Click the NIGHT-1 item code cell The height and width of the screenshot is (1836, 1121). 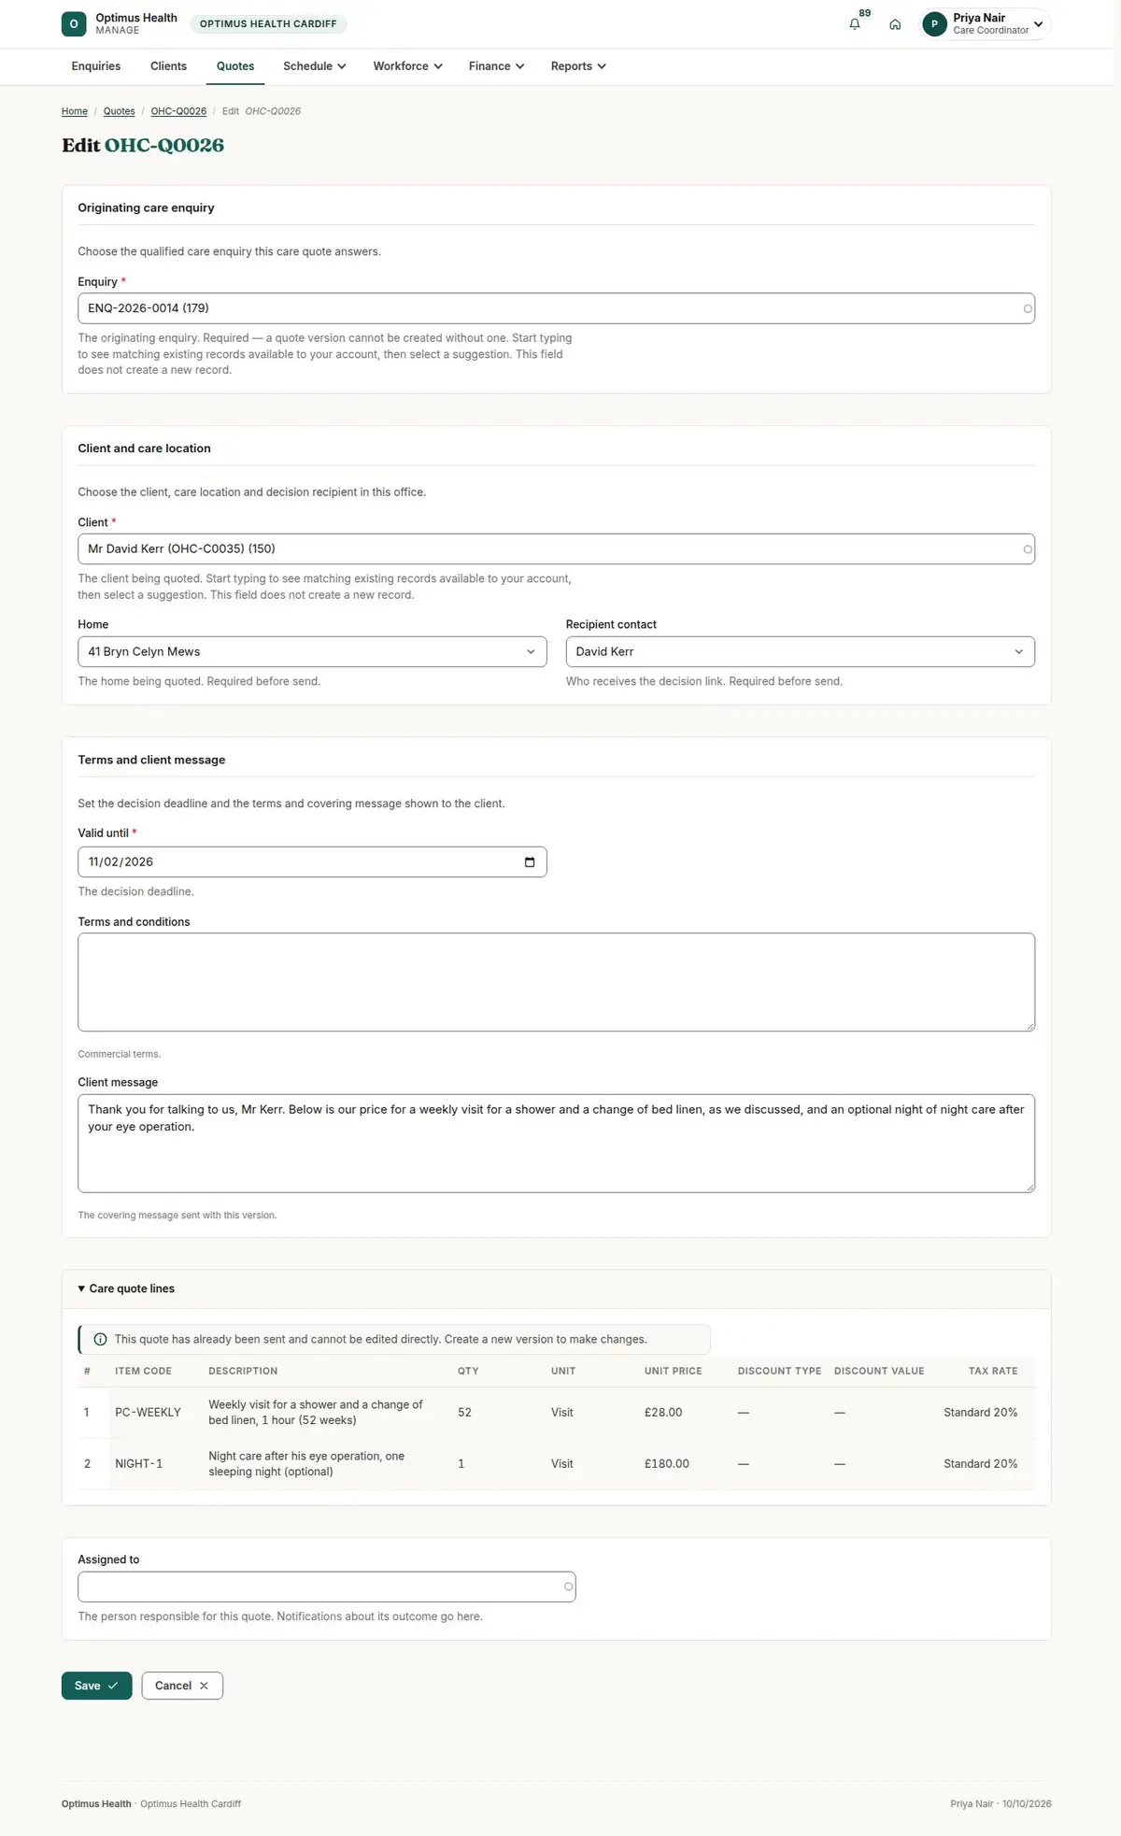[x=138, y=1464]
